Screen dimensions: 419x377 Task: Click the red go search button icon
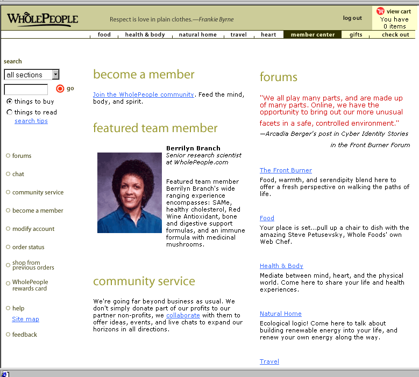point(60,89)
